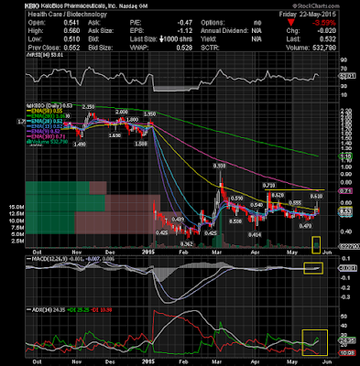Click the yellow box around latest volume bar
Viewport: 360px width, 366px height.
316,244
